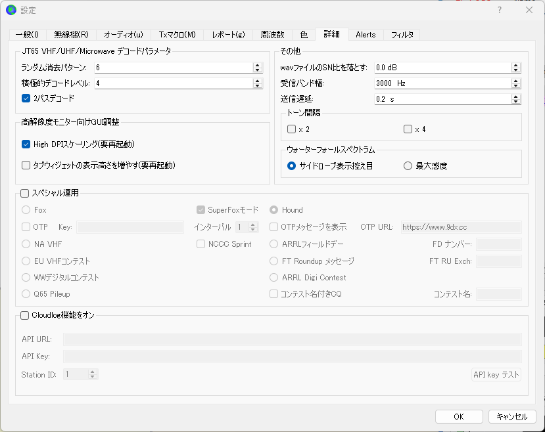The image size is (545, 432).
Task: Enable the Cloudlog機能をオン checkbox
Action: coord(24,315)
